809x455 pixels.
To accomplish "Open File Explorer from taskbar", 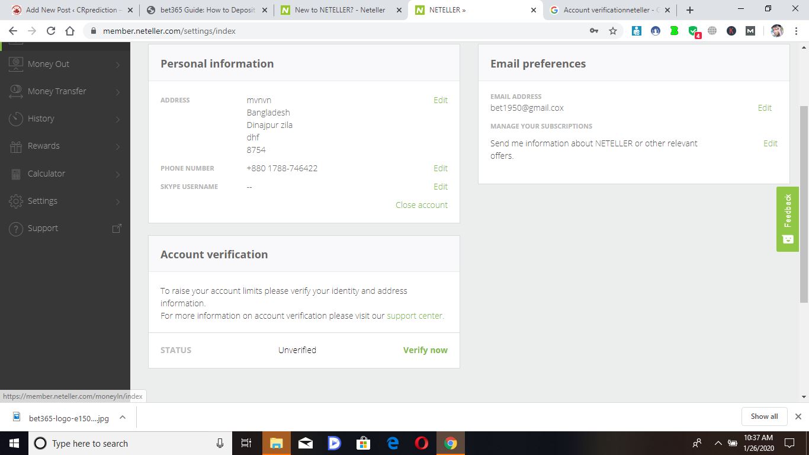I will coord(277,443).
